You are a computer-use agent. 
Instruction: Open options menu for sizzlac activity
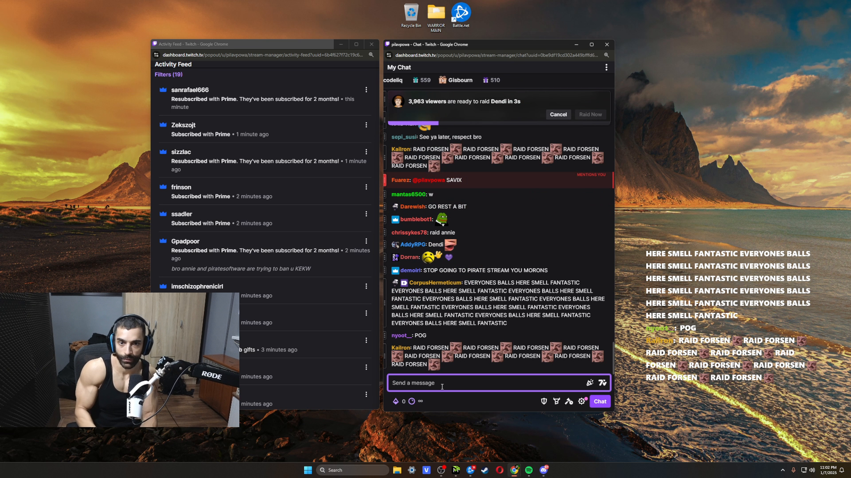[366, 152]
